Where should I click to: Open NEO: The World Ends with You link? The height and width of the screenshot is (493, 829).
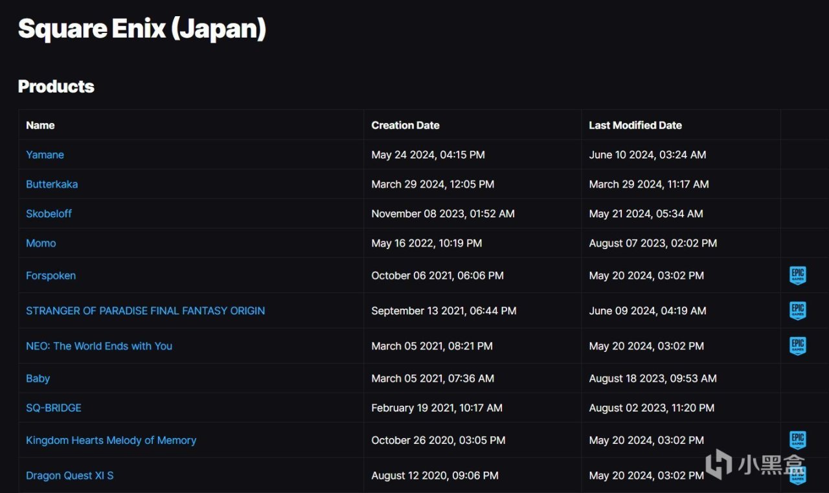point(99,346)
